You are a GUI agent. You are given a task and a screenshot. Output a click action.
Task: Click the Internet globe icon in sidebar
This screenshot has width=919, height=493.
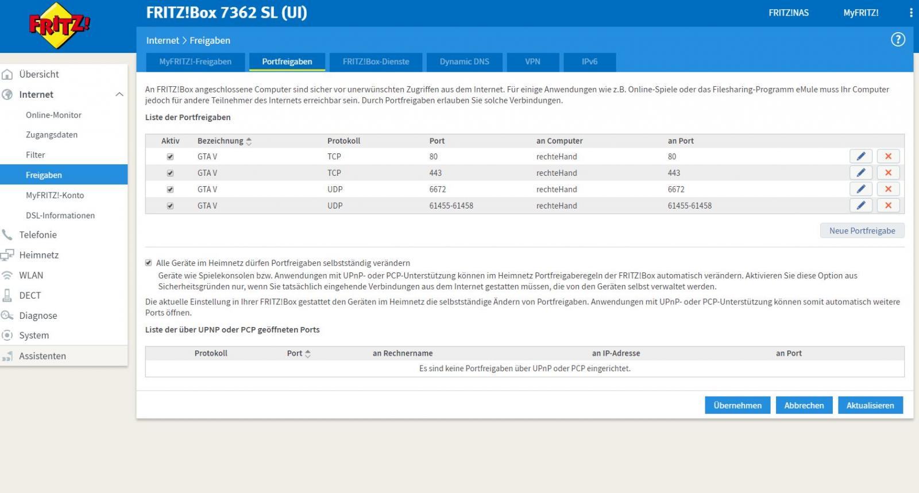(x=7, y=94)
